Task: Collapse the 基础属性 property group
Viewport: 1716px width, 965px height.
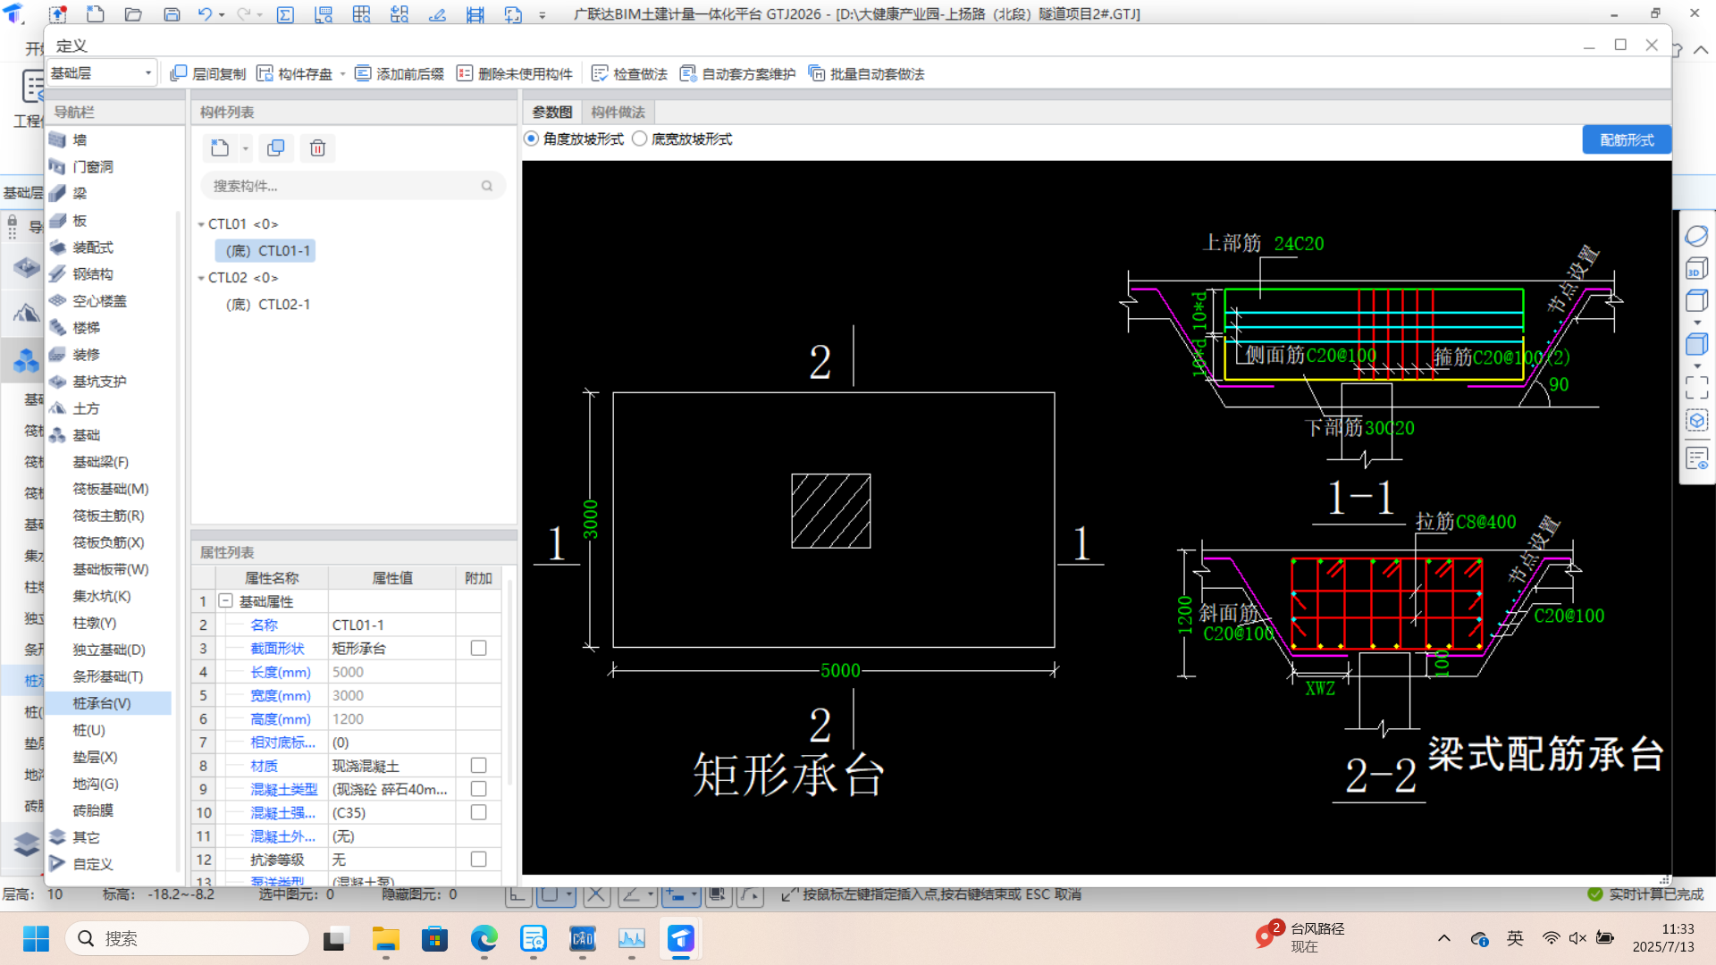Action: [x=226, y=601]
